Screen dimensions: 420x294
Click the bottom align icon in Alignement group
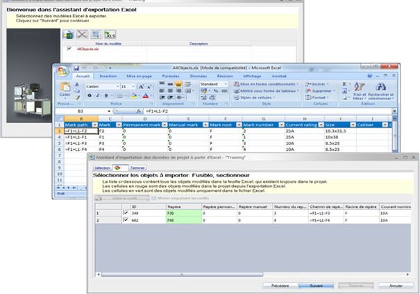point(178,84)
